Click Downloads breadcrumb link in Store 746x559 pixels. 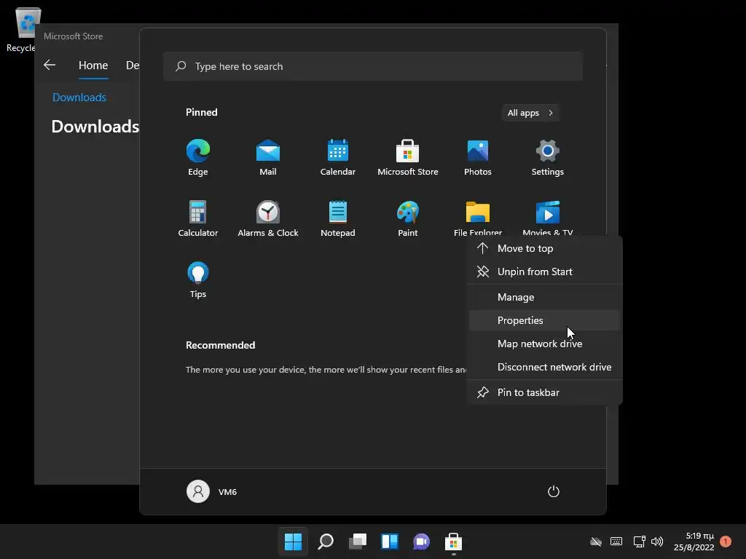coord(79,97)
